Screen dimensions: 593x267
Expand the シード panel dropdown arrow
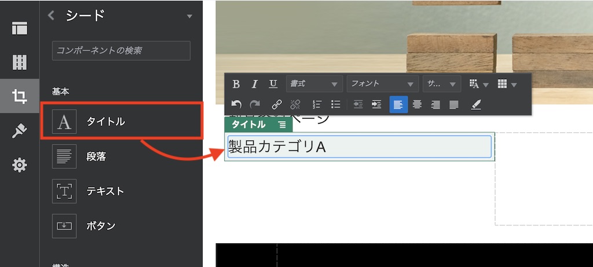[189, 16]
